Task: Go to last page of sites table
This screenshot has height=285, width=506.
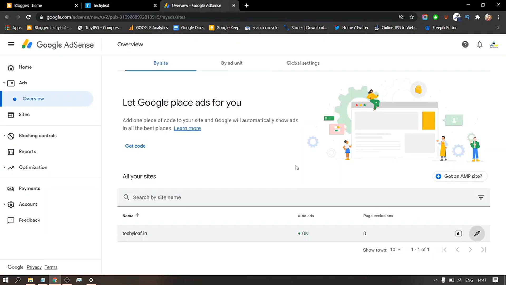Action: point(484,250)
